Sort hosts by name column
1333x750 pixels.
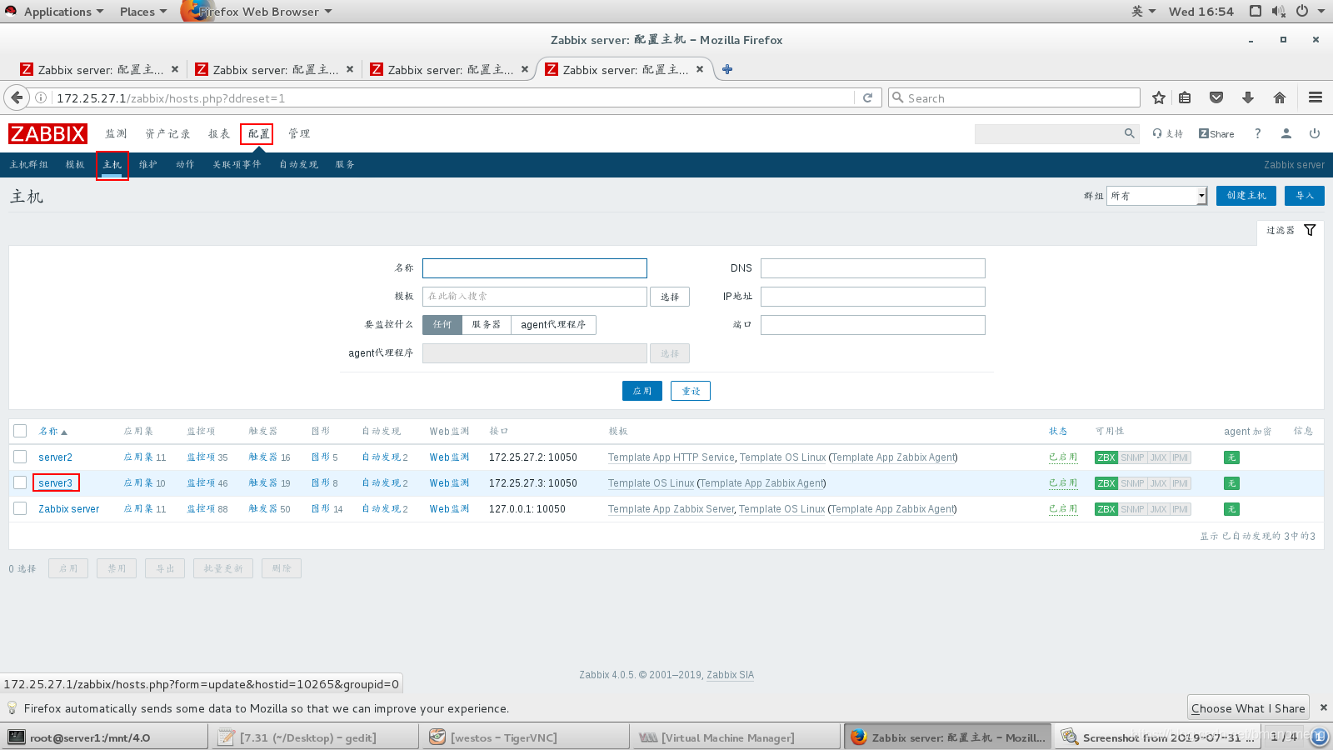pos(52,431)
